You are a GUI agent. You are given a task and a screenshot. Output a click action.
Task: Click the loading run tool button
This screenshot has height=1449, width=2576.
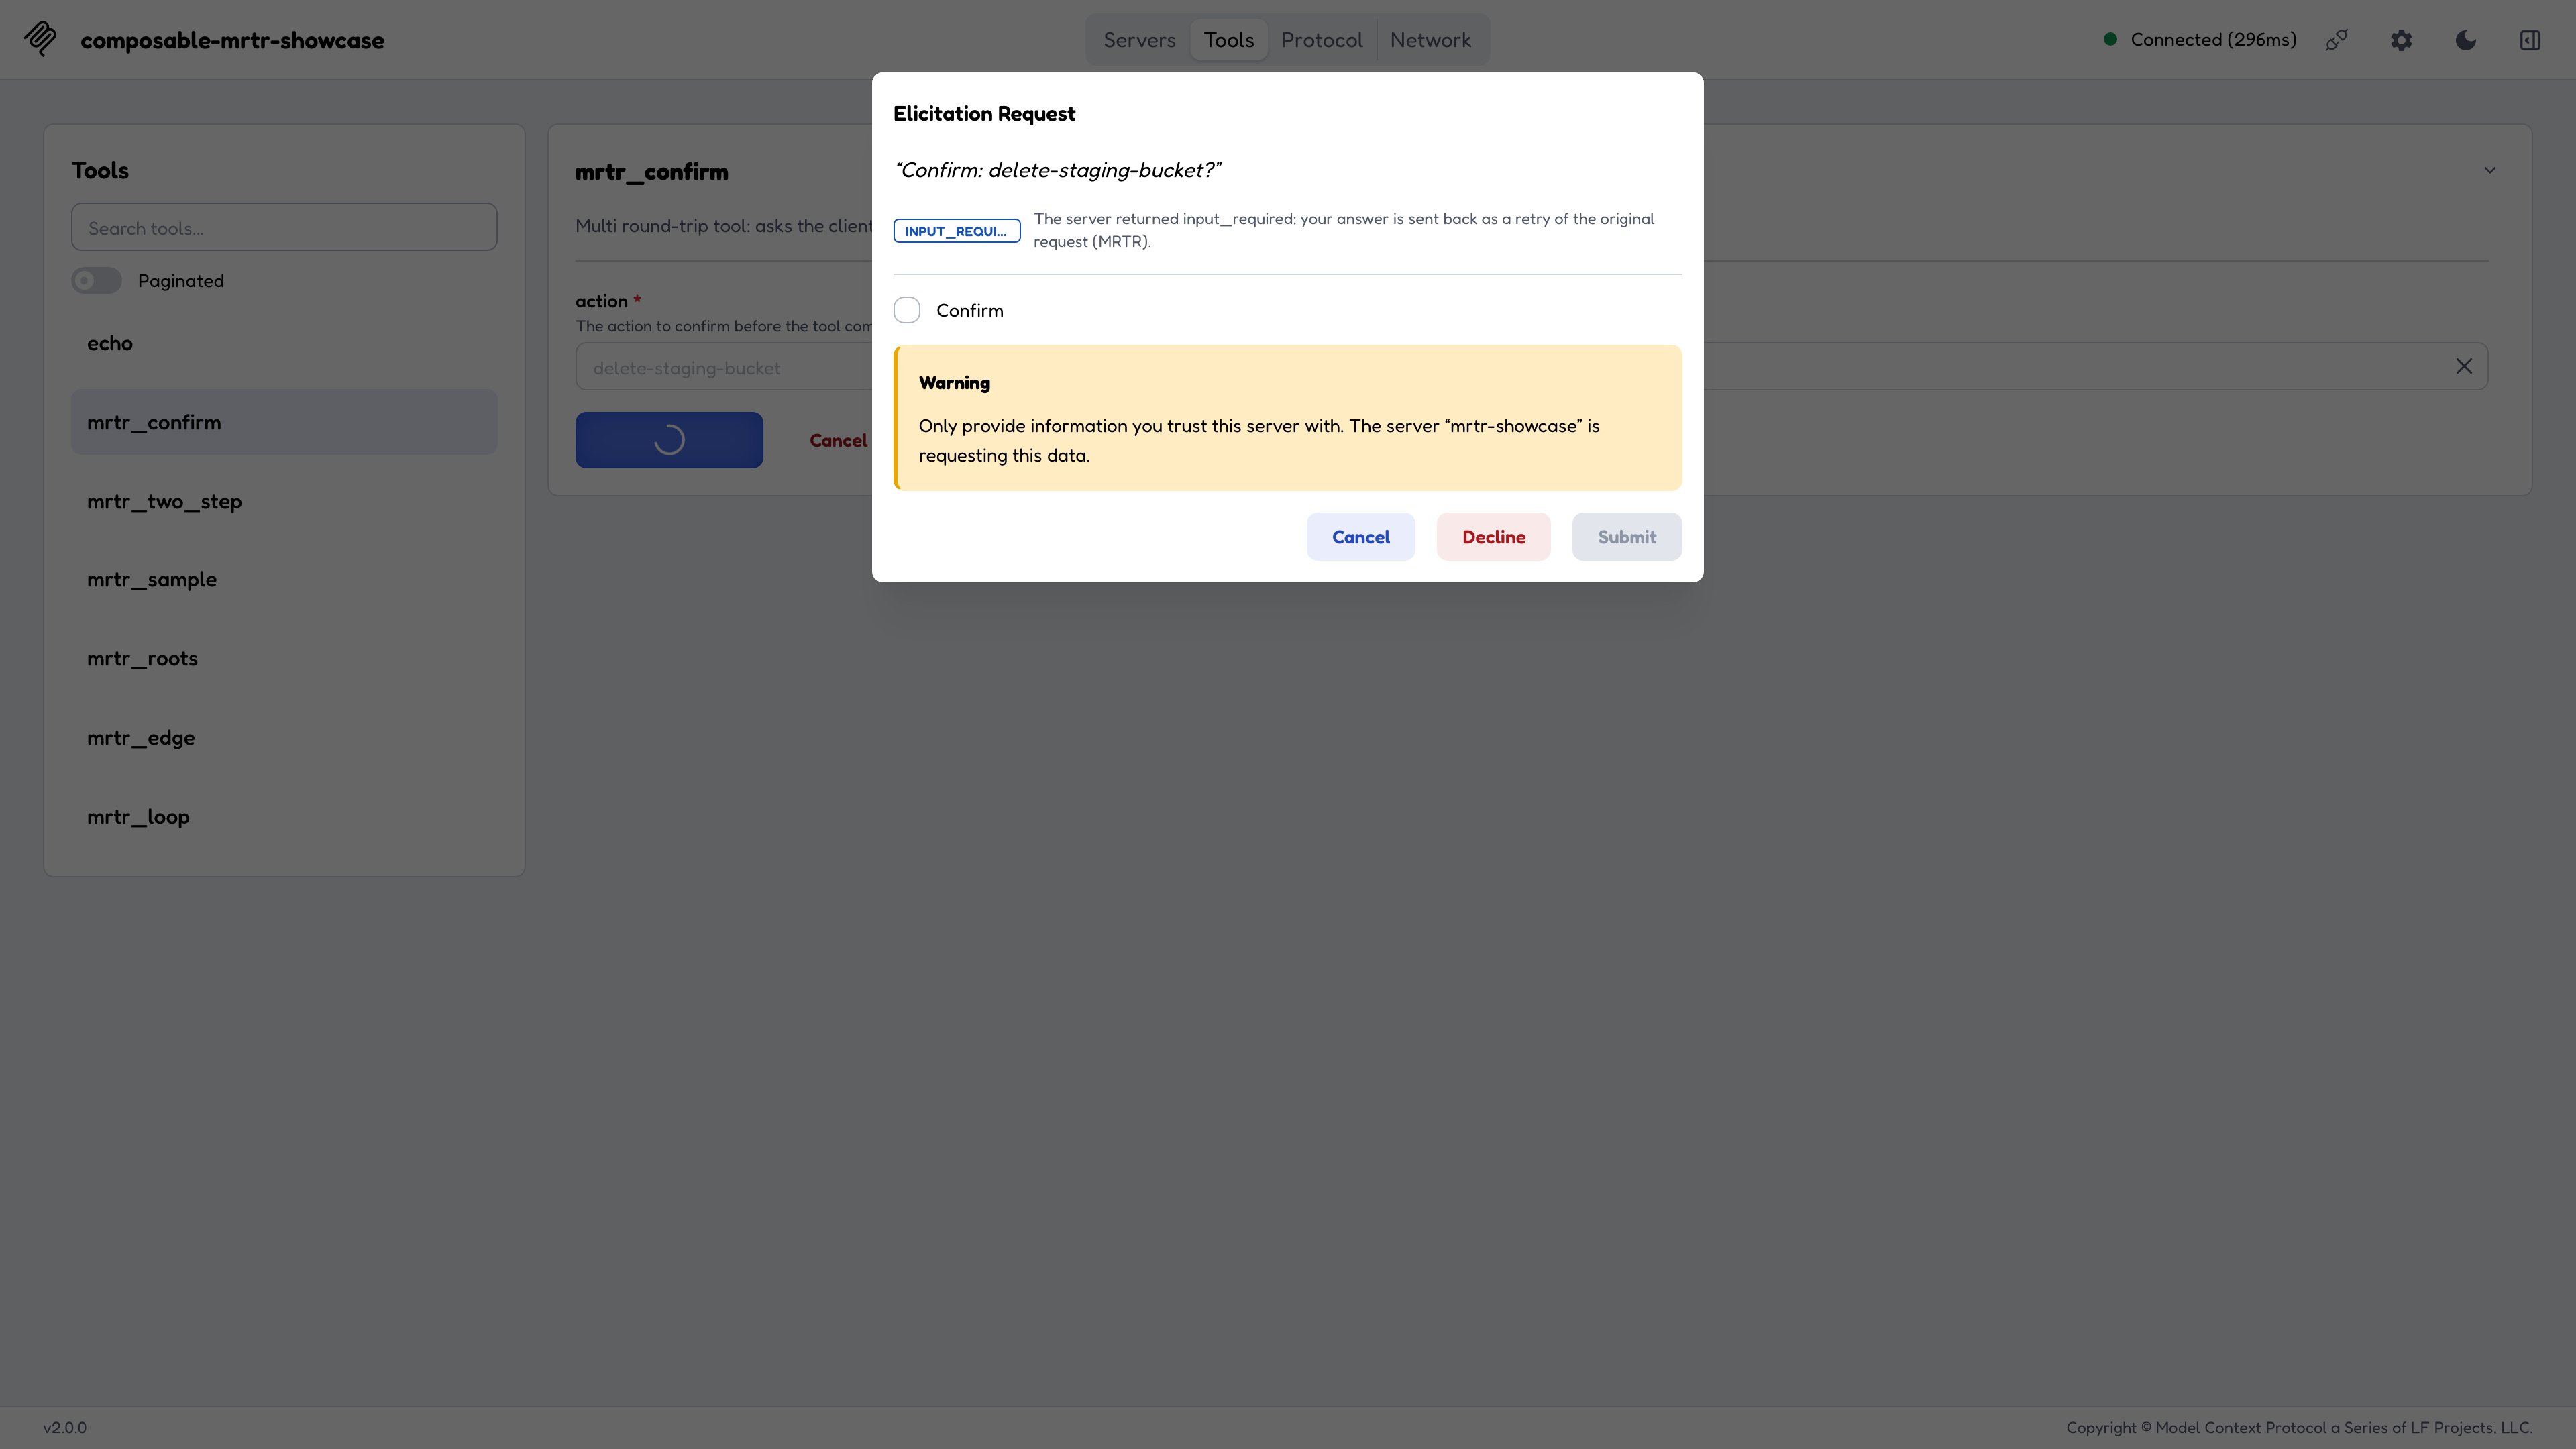pos(669,440)
